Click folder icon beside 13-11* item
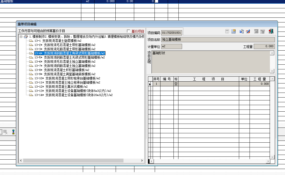 click(x=31, y=82)
